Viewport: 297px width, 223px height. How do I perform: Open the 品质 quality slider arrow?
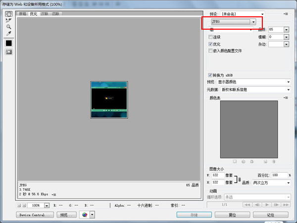pos(286,30)
